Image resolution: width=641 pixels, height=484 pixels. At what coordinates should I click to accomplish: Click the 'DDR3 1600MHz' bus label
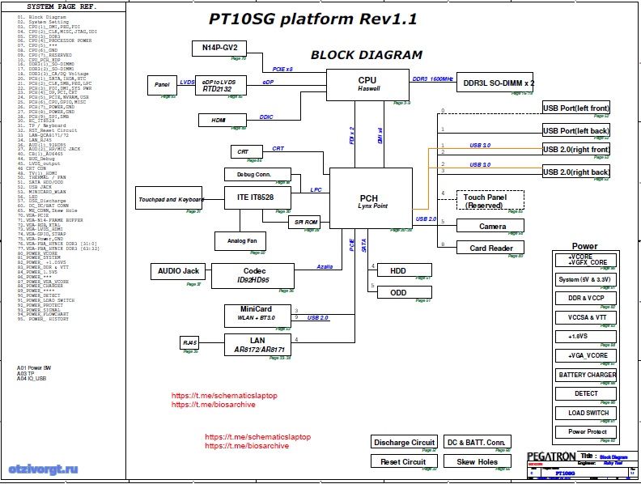pyautogui.click(x=432, y=79)
